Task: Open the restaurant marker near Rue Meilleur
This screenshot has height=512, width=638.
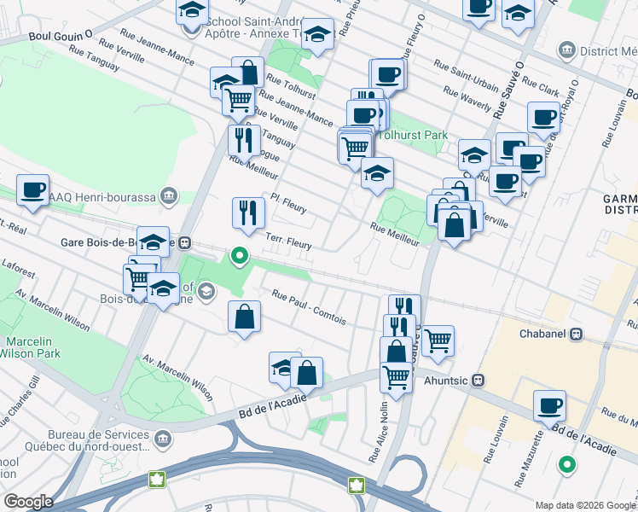Action: (245, 141)
